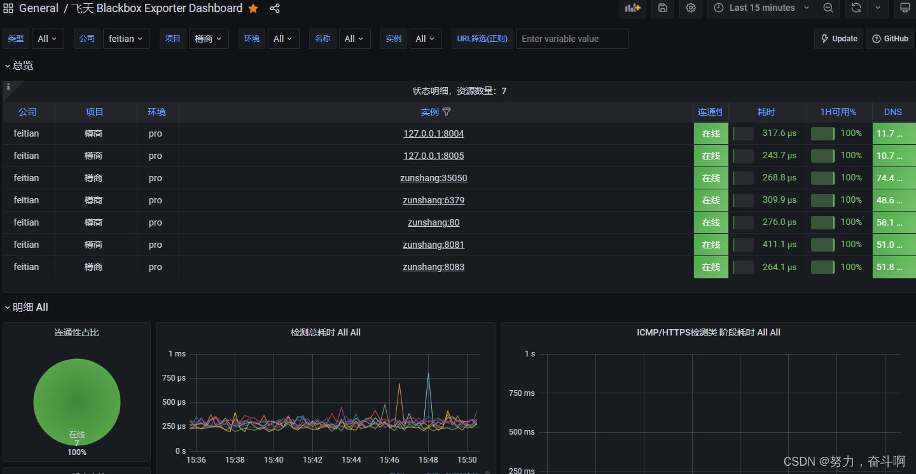Refresh the dashboard
The width and height of the screenshot is (916, 474).
pyautogui.click(x=856, y=8)
